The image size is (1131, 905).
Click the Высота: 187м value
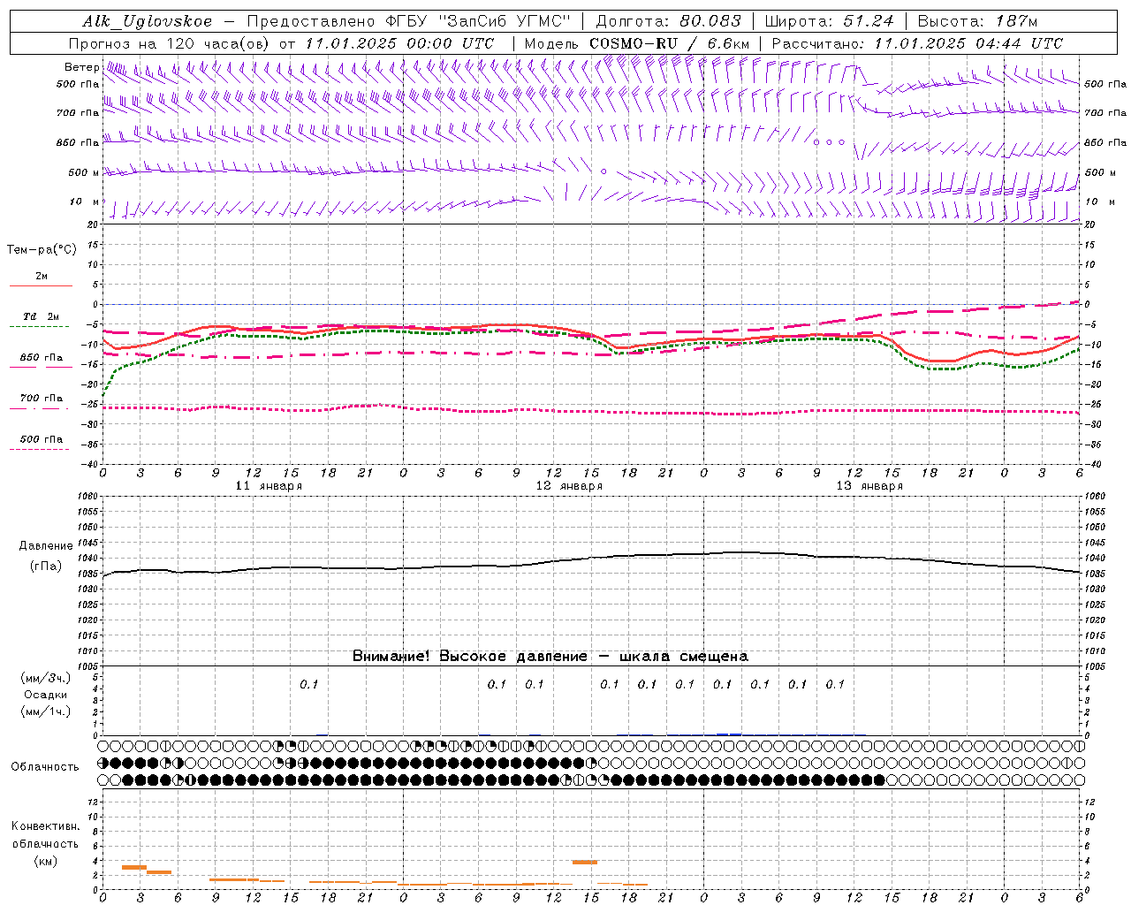click(x=977, y=21)
